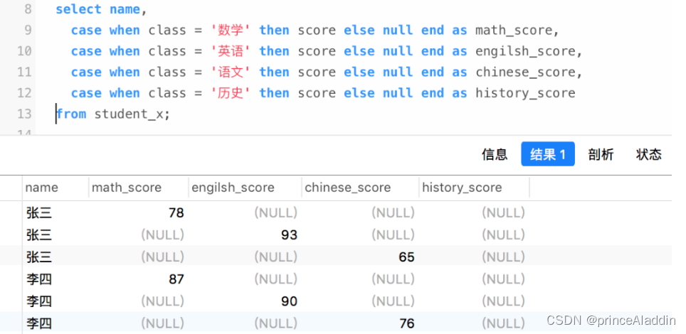
Task: Click the select keyword on line 8
Action: pyautogui.click(x=78, y=9)
